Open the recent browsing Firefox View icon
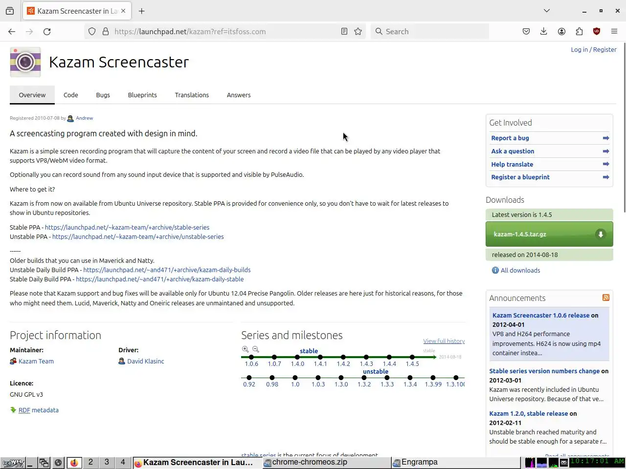The image size is (626, 469). point(10,11)
